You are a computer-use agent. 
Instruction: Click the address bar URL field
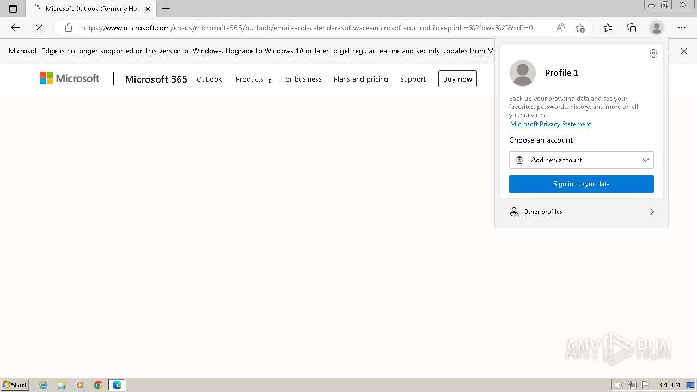(x=307, y=28)
